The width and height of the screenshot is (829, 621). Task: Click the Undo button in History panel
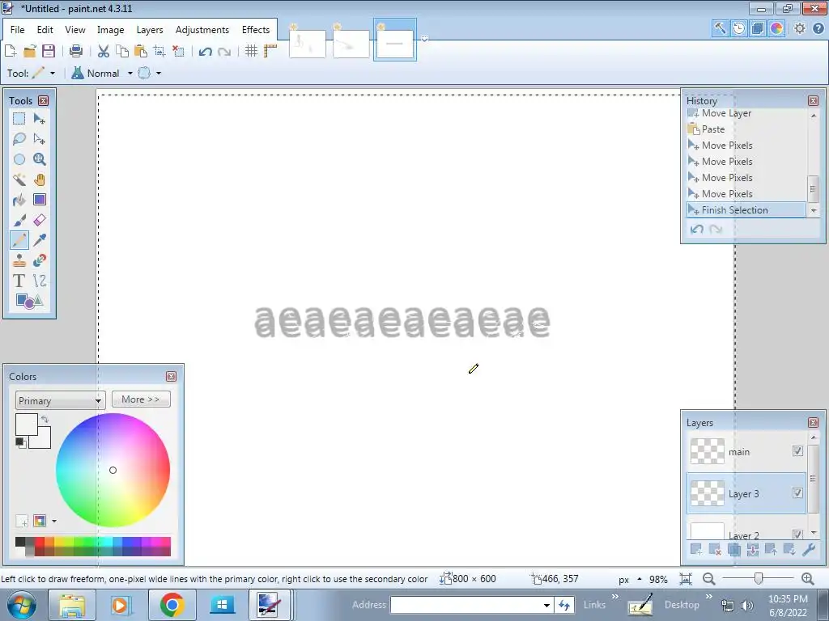click(x=697, y=229)
